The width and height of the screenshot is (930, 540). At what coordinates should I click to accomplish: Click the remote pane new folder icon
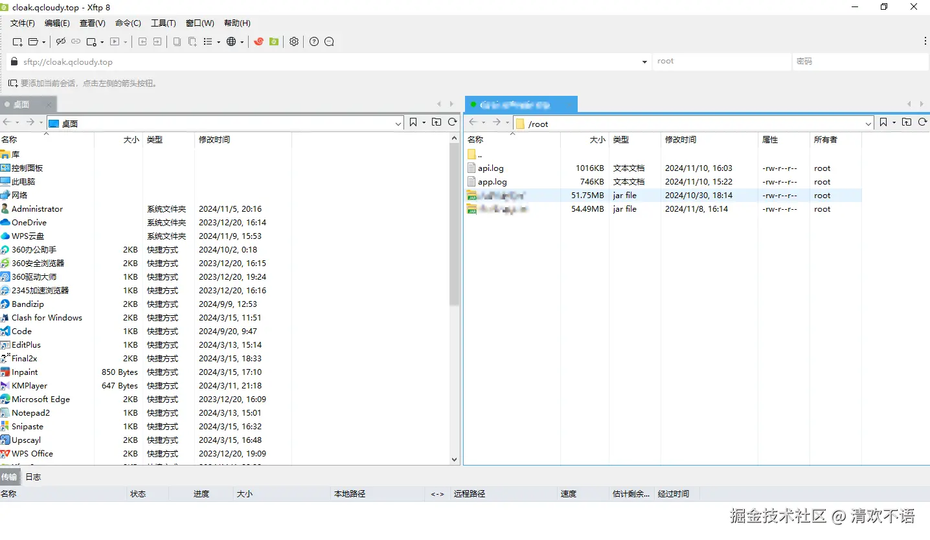tap(907, 122)
